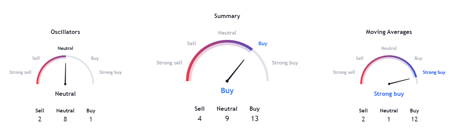This screenshot has width=459, height=139.
Task: Click the Moving Averages Buy count of 12
Action: point(415,119)
